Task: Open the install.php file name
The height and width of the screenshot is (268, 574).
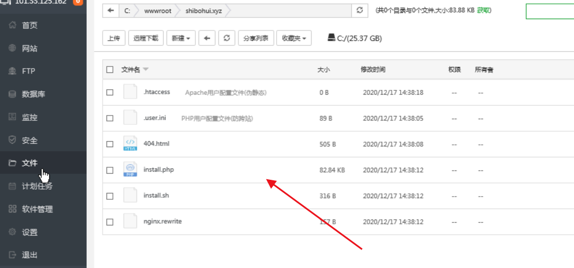Action: pos(159,169)
